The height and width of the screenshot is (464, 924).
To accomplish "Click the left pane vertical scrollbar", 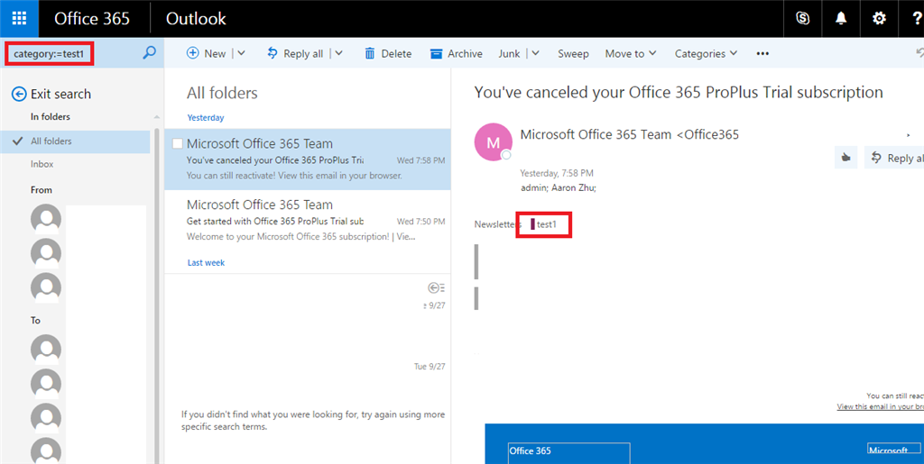I will click(x=157, y=294).
